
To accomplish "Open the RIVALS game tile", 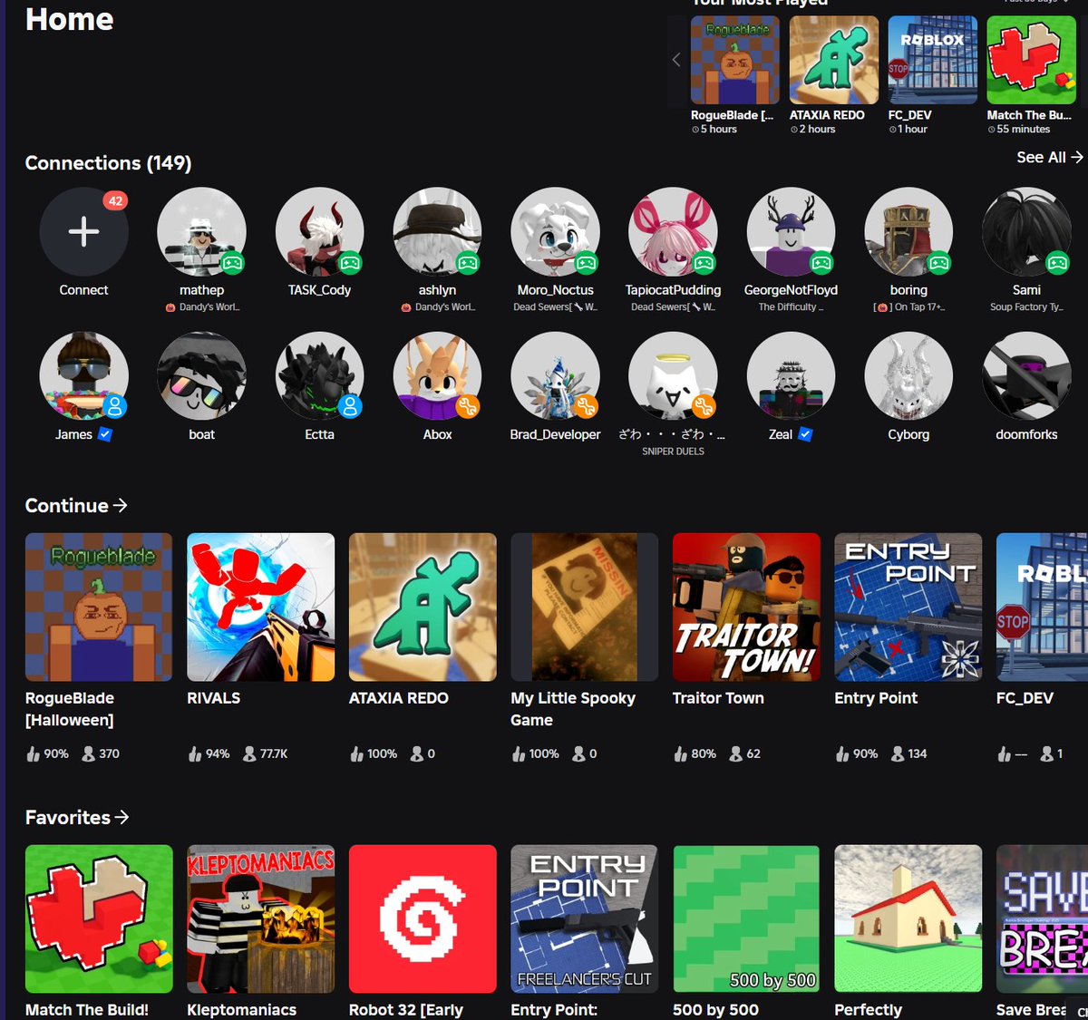I will [x=260, y=607].
